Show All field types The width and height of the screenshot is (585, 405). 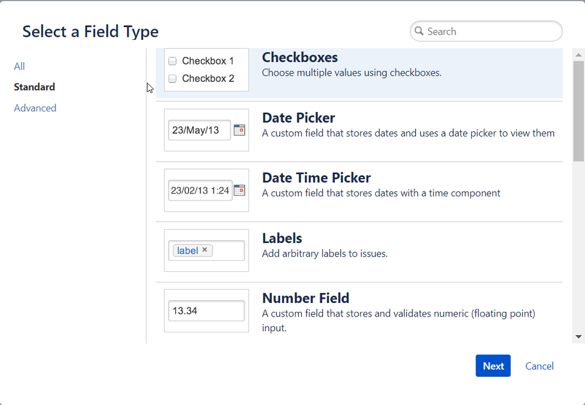coord(19,66)
